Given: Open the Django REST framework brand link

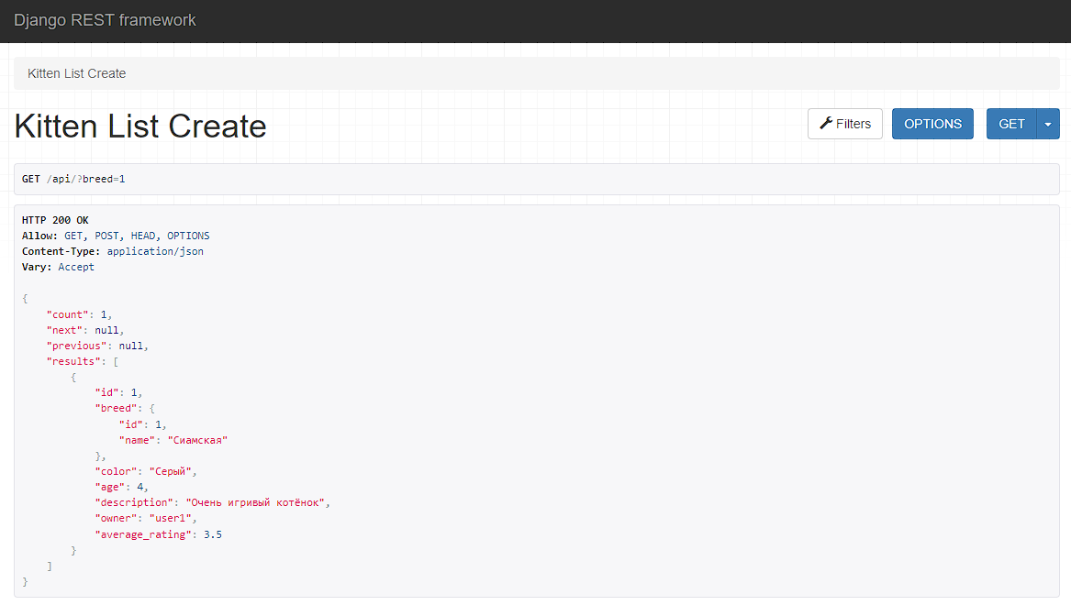Looking at the screenshot, I should point(105,20).
